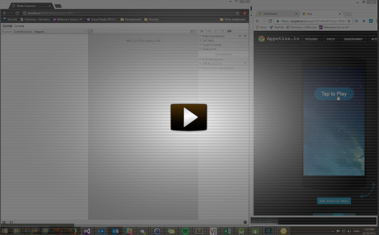Click the OneTab extension icon
This screenshot has height=235, width=379.
(x=363, y=21)
